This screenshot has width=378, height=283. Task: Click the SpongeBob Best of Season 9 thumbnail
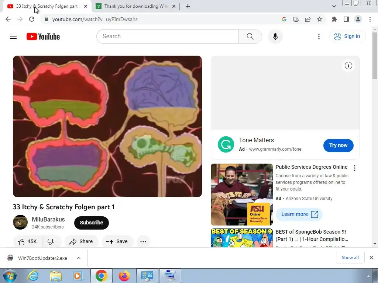(x=241, y=238)
